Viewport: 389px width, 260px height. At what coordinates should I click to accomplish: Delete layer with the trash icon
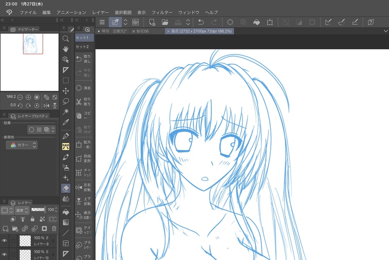coord(54,228)
